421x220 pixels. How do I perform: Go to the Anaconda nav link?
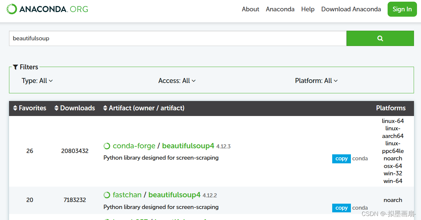pyautogui.click(x=280, y=9)
